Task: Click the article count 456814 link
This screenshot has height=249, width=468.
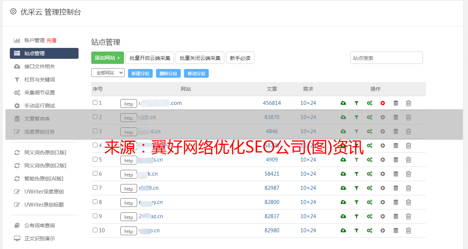Action: click(x=272, y=103)
